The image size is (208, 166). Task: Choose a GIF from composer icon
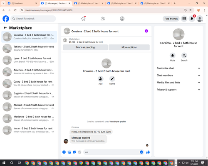pyautogui.click(x=79, y=152)
